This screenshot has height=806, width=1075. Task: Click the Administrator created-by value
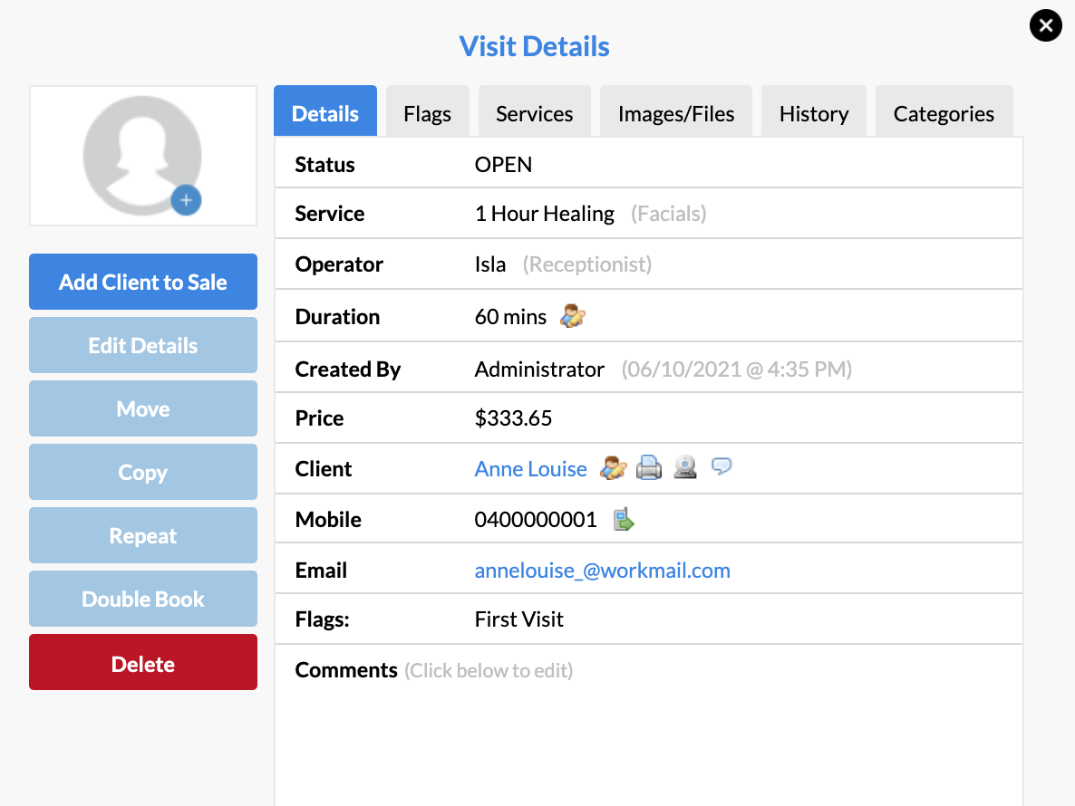(x=539, y=369)
